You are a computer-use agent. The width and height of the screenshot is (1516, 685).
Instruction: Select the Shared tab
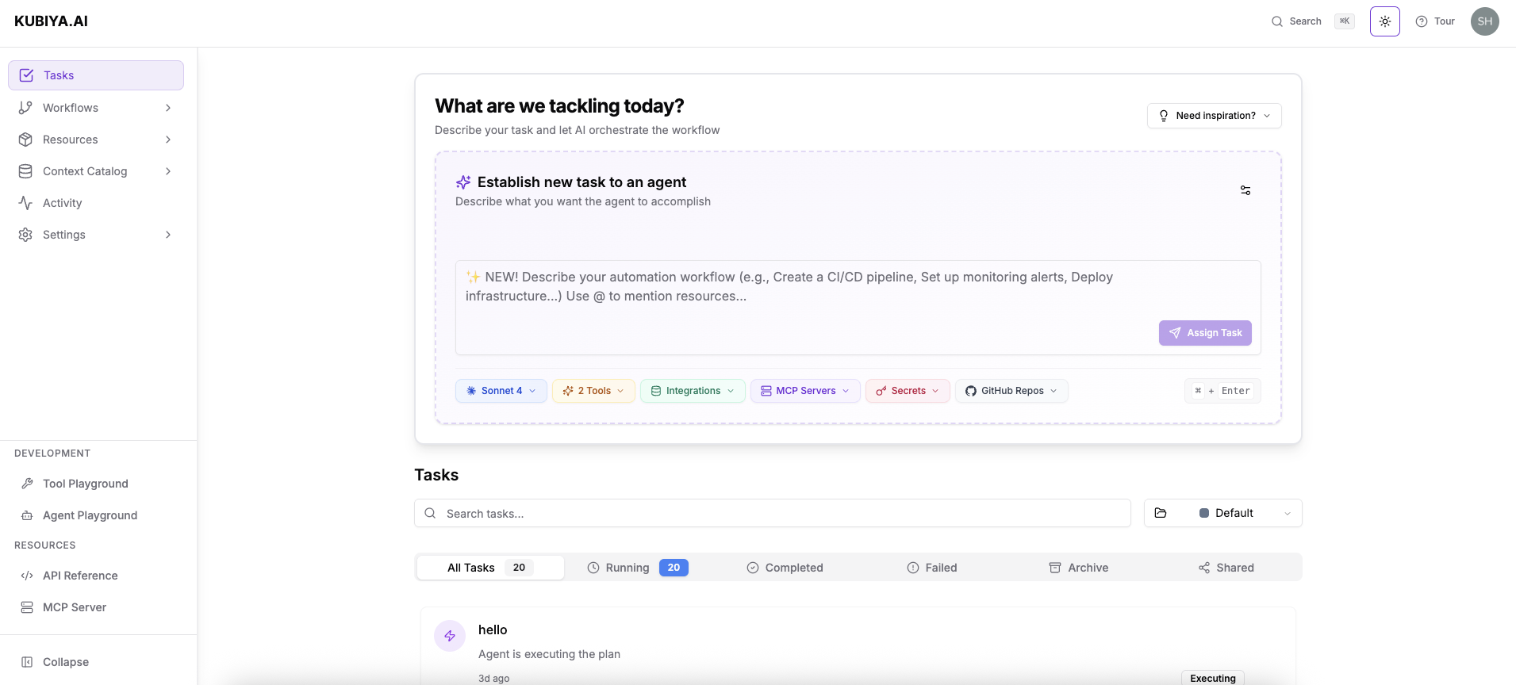click(x=1226, y=568)
